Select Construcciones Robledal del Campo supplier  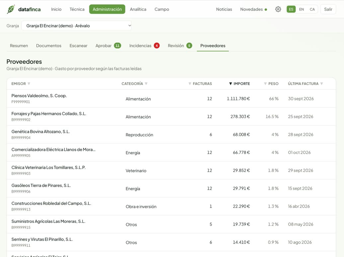click(x=171, y=207)
